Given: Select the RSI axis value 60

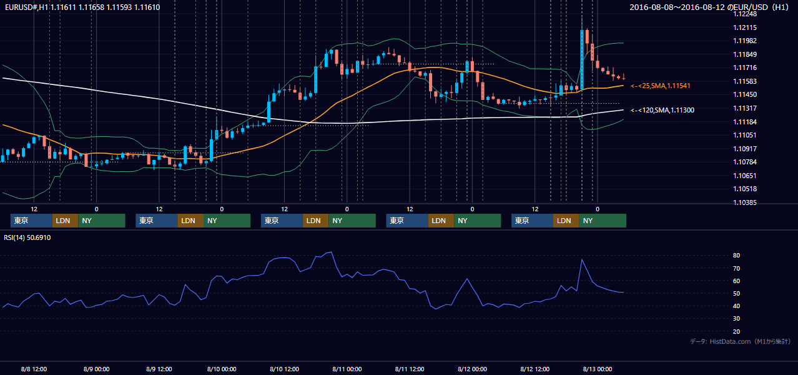Looking at the screenshot, I should pos(737,281).
